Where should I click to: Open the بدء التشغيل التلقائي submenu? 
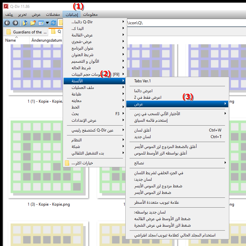[94, 153]
